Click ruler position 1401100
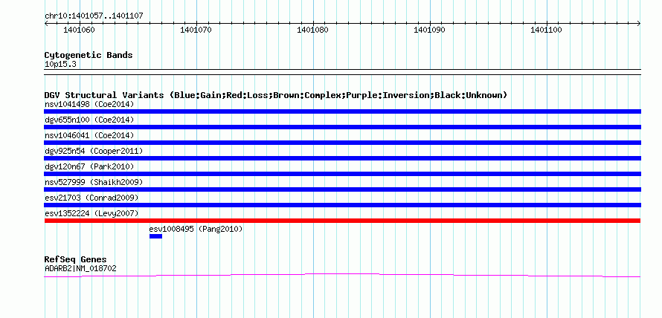 click(x=546, y=30)
